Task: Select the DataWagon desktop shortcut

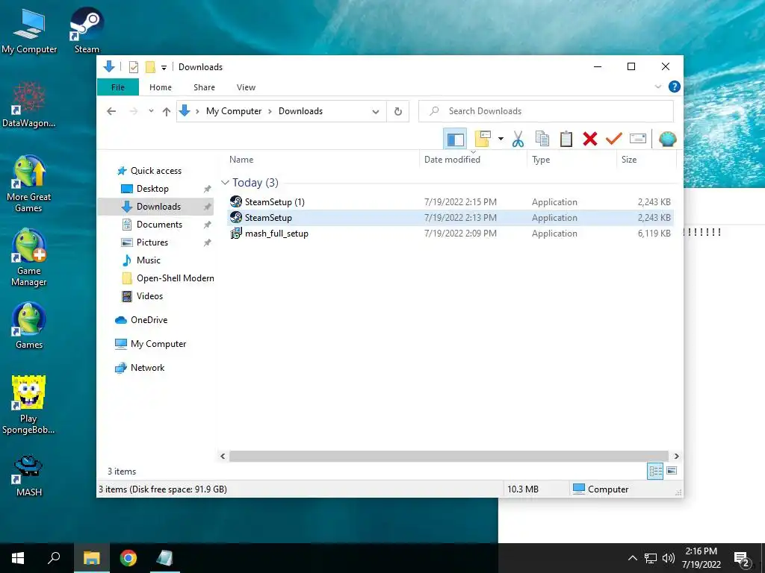Action: pos(29,104)
